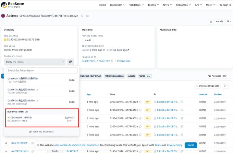Copy To address in second 3 mins ago row

coord(182,118)
